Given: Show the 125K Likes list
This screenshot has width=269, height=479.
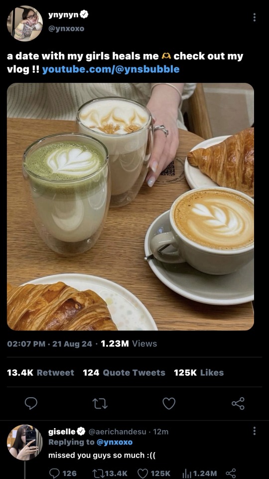Looking at the screenshot, I should coord(199,373).
